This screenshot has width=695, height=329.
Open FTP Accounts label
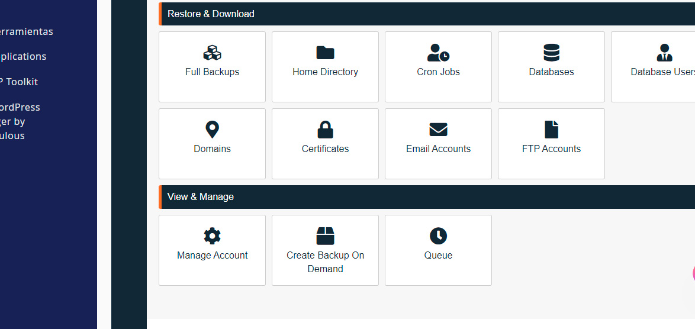click(x=551, y=149)
